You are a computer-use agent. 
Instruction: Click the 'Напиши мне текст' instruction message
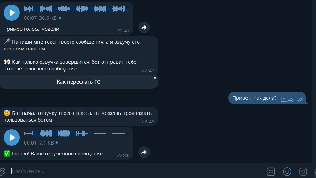pyautogui.click(x=79, y=55)
